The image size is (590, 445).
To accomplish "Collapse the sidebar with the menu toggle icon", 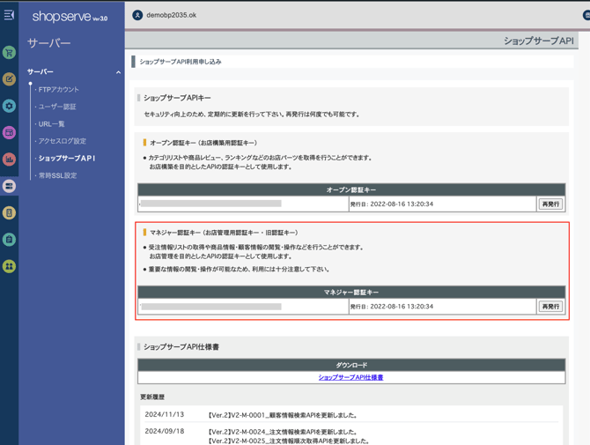I will coord(9,15).
